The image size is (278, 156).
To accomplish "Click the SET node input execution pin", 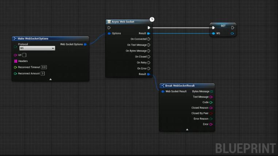I will tap(213, 28).
